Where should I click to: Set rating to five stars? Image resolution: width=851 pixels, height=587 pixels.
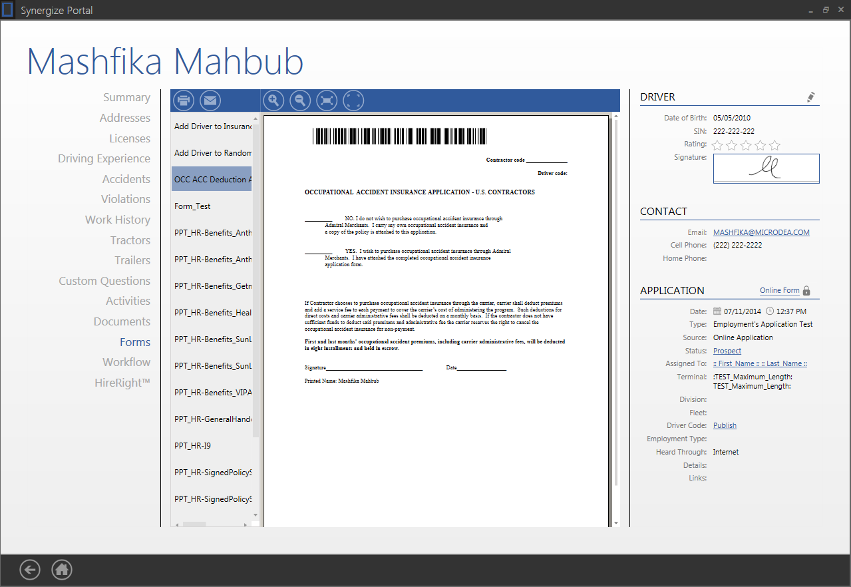pos(774,145)
